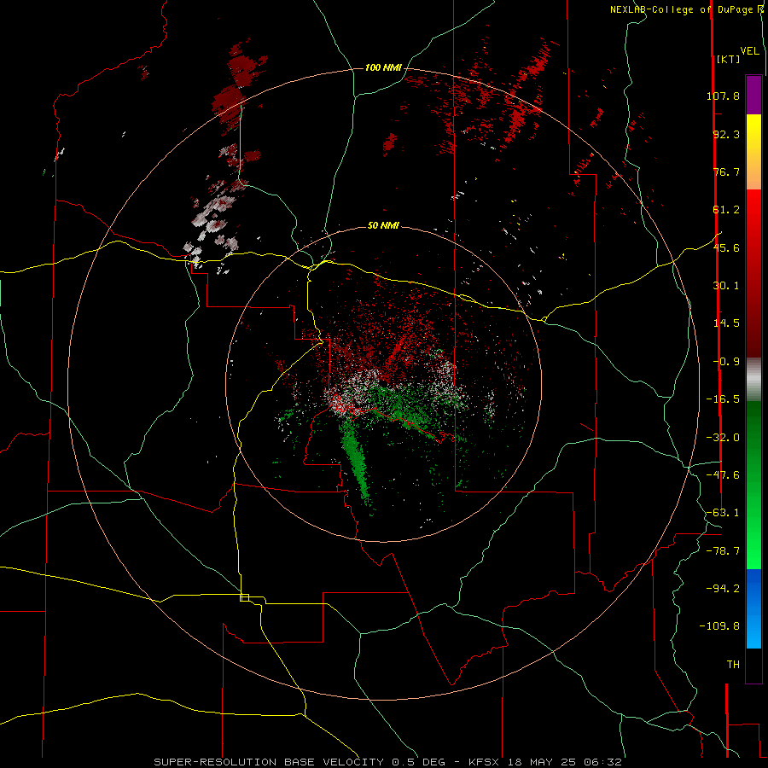Click the 107.8 velocity scale value
This screenshot has height=768, width=768.
[x=723, y=96]
